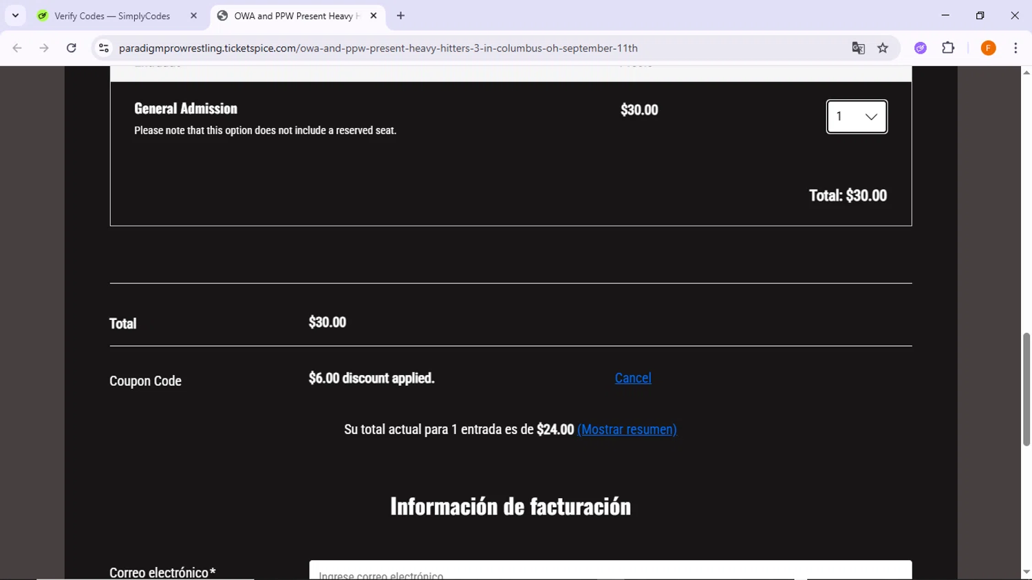
Task: Click the General Admission ticket title
Action: pyautogui.click(x=186, y=109)
